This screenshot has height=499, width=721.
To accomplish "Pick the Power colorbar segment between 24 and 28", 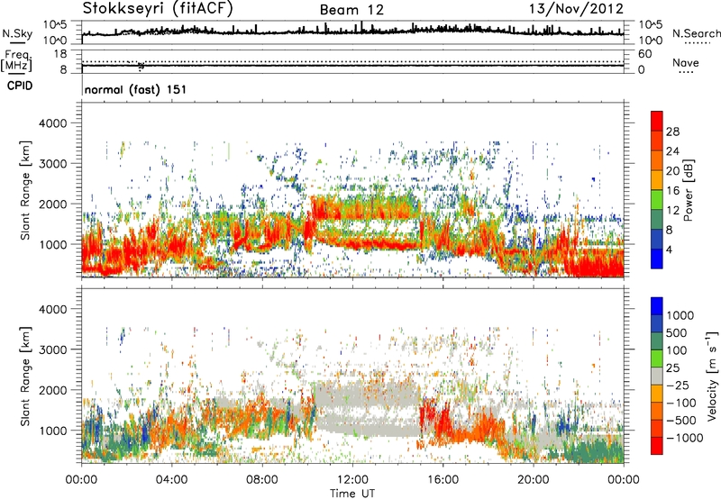I will 657,141.
